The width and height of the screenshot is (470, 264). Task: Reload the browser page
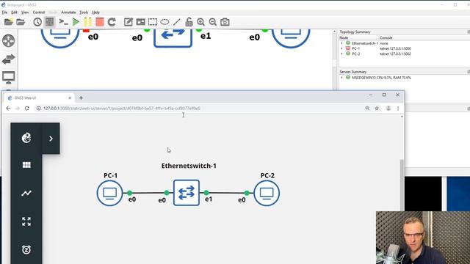coord(27,109)
